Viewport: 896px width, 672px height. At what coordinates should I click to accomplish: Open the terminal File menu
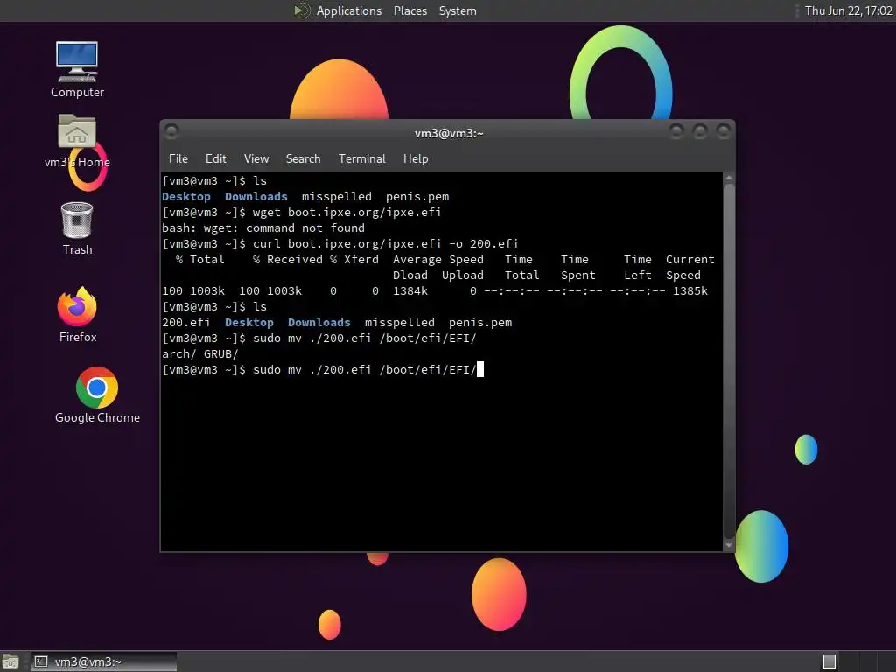178,159
